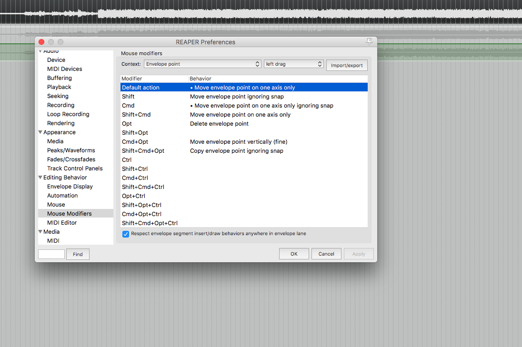Click the Import/export button

coord(347,65)
